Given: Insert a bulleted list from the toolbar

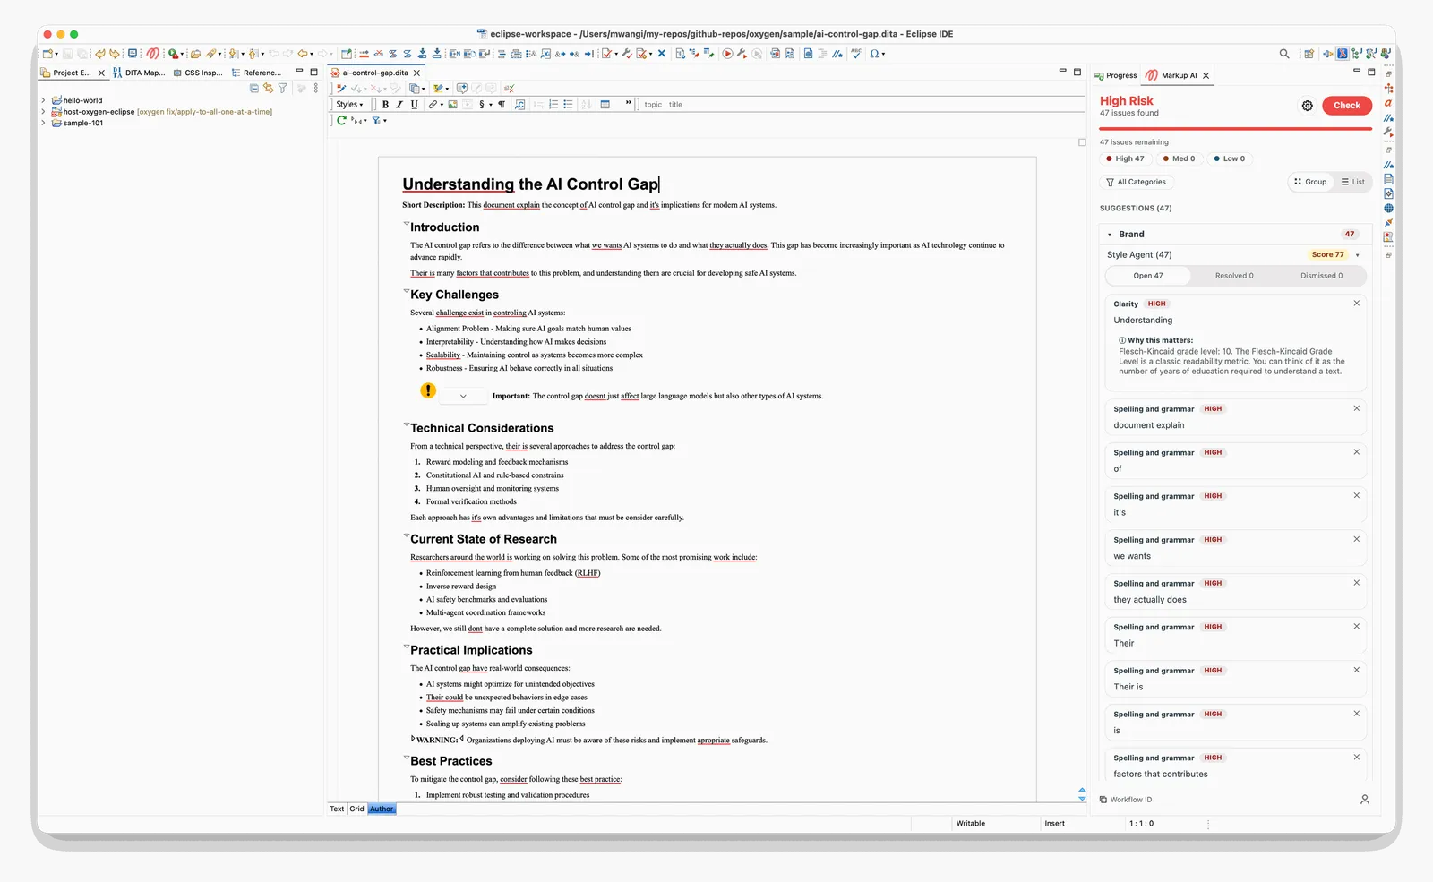Looking at the screenshot, I should 568,105.
